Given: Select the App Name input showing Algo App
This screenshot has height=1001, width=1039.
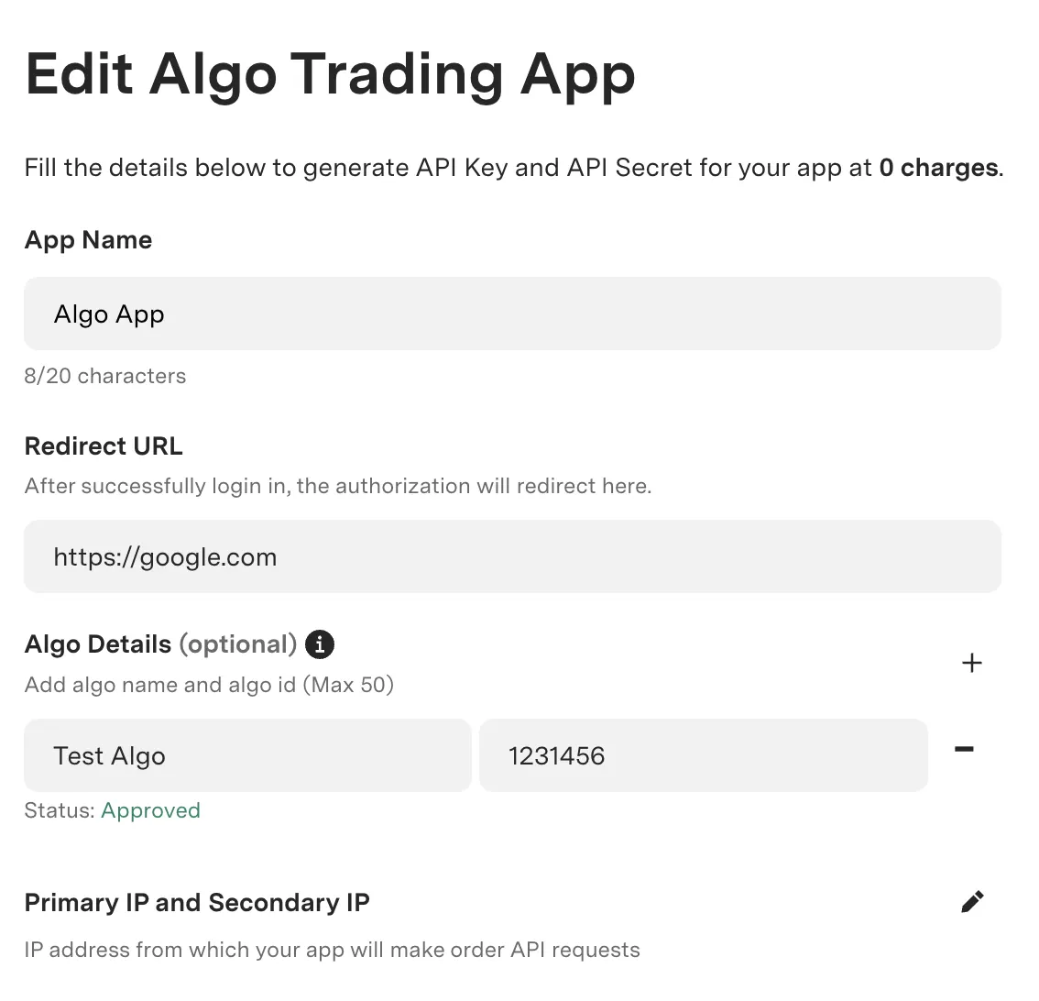Looking at the screenshot, I should click(x=512, y=313).
